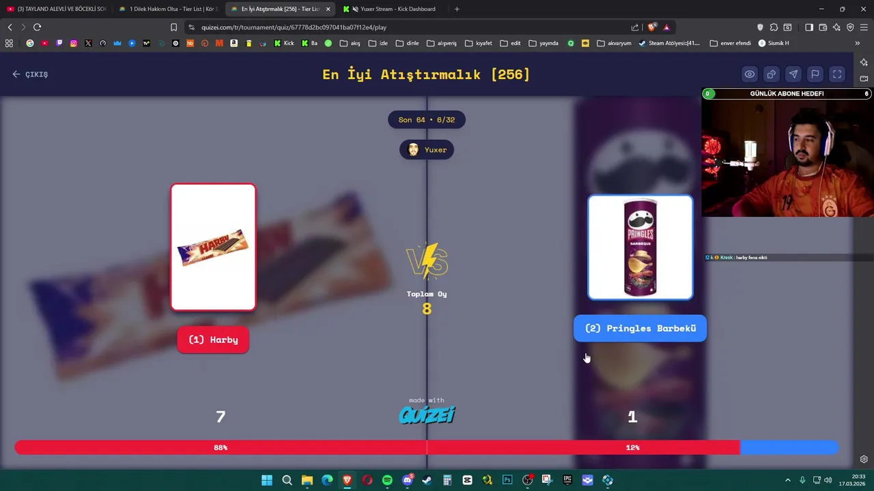Open the edit bookmarks folder
The width and height of the screenshot is (874, 491).
click(x=510, y=43)
